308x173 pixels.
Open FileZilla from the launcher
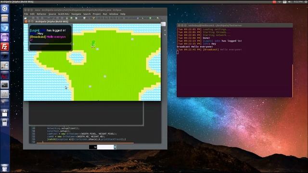pos(4,47)
